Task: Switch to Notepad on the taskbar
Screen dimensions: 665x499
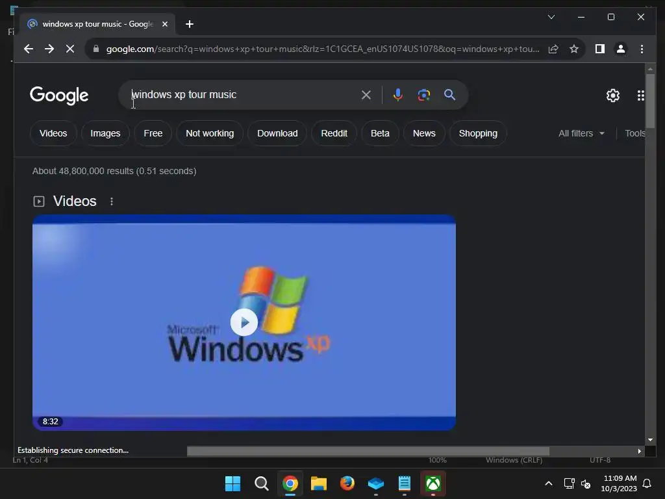Action: point(404,483)
